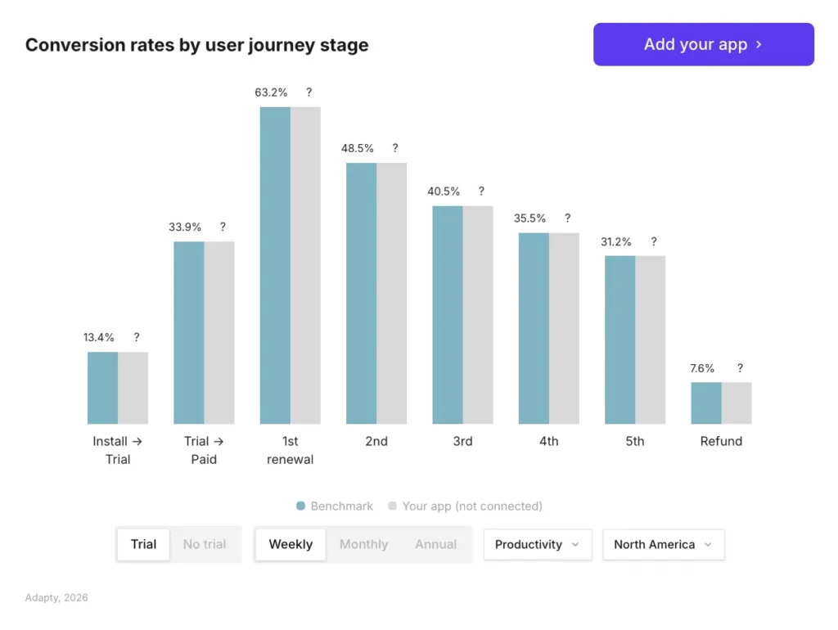
Task: Click the question mark beside 63.2%
Action: pyautogui.click(x=309, y=92)
